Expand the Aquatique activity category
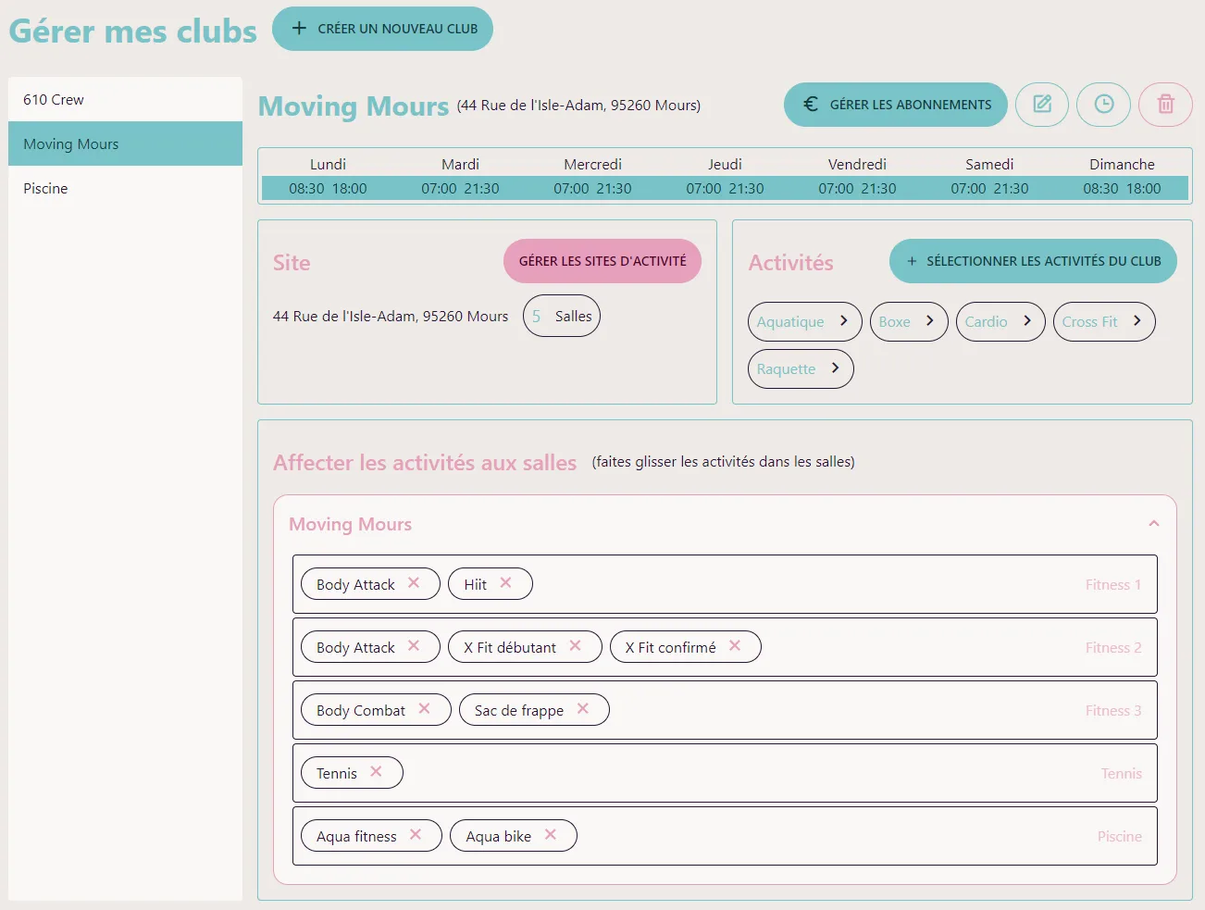The image size is (1205, 910). pos(804,321)
